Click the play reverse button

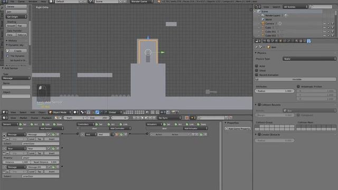point(142,118)
